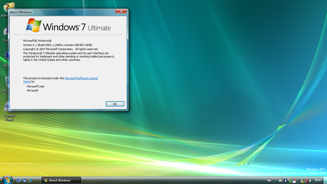The image size is (327, 184).
Task: Click the 'Version 6.1 (Build 6583...' line
Action: [57, 45]
